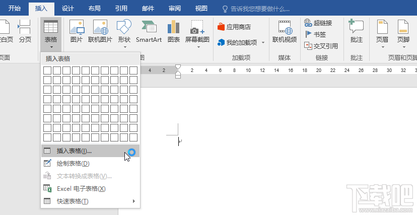The height and width of the screenshot is (215, 417).
Task: Switch to the 设计 tab
Action: pos(67,9)
